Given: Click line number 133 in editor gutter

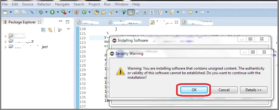Looking at the screenshot, I should click(x=82, y=88).
